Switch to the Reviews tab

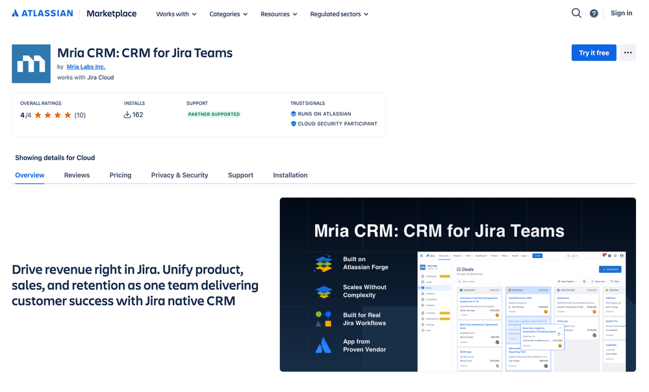pos(77,175)
